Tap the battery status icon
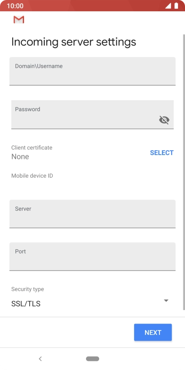Image resolution: width=185 pixels, height=370 pixels. (x=176, y=6)
